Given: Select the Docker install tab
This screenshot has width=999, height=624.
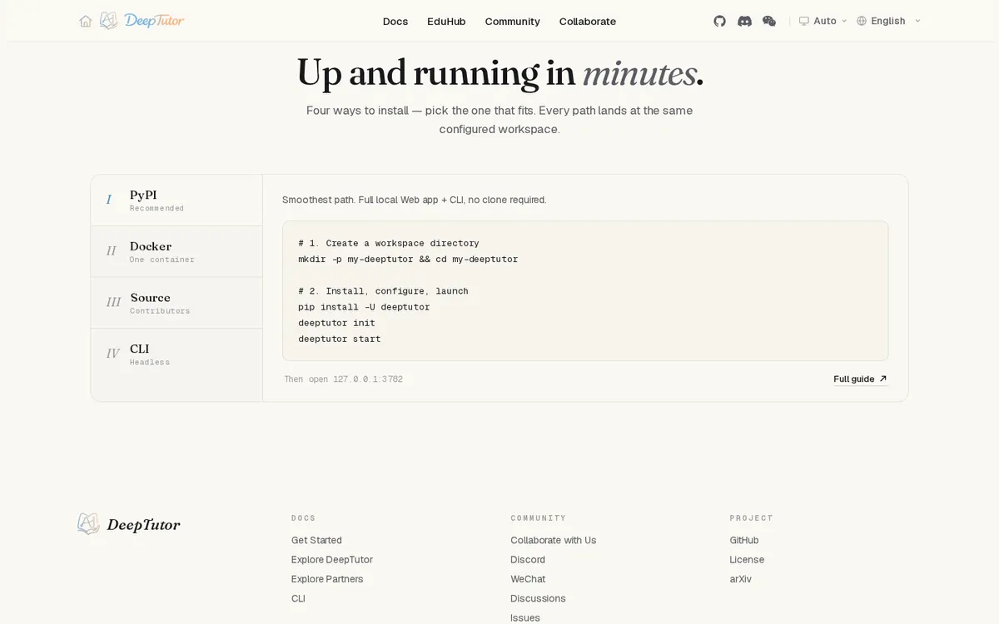Looking at the screenshot, I should (176, 251).
